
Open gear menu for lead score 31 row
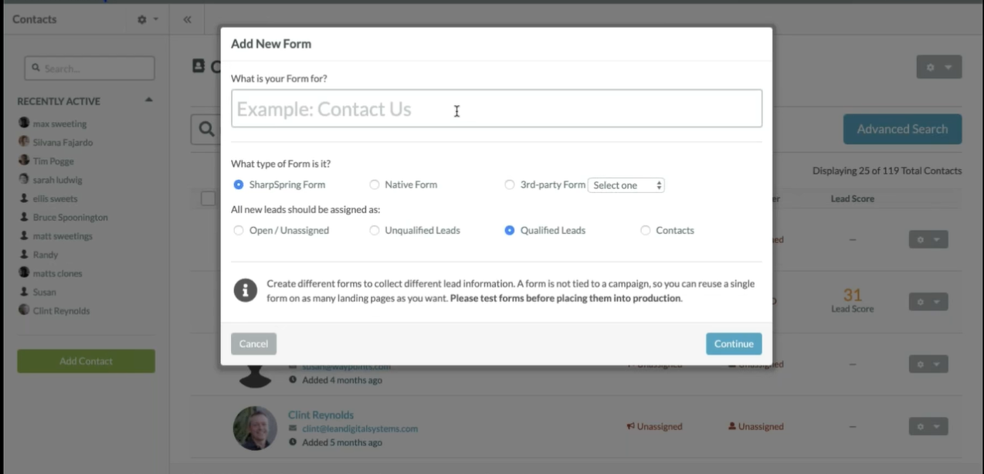click(928, 302)
